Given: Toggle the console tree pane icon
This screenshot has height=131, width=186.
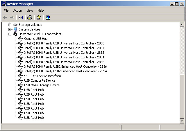Looking at the screenshot, I should pos(21,17).
